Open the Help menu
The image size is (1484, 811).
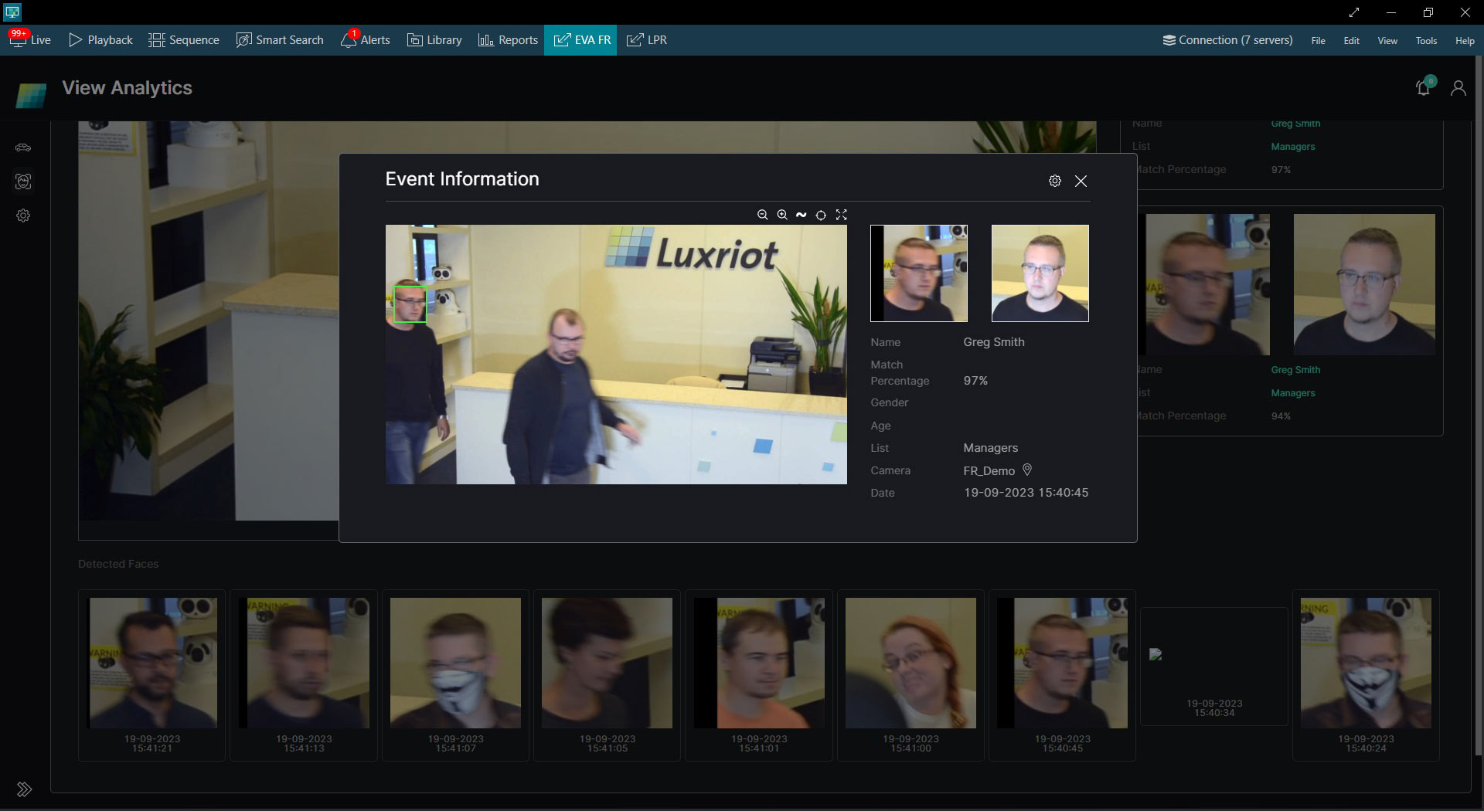click(1465, 41)
